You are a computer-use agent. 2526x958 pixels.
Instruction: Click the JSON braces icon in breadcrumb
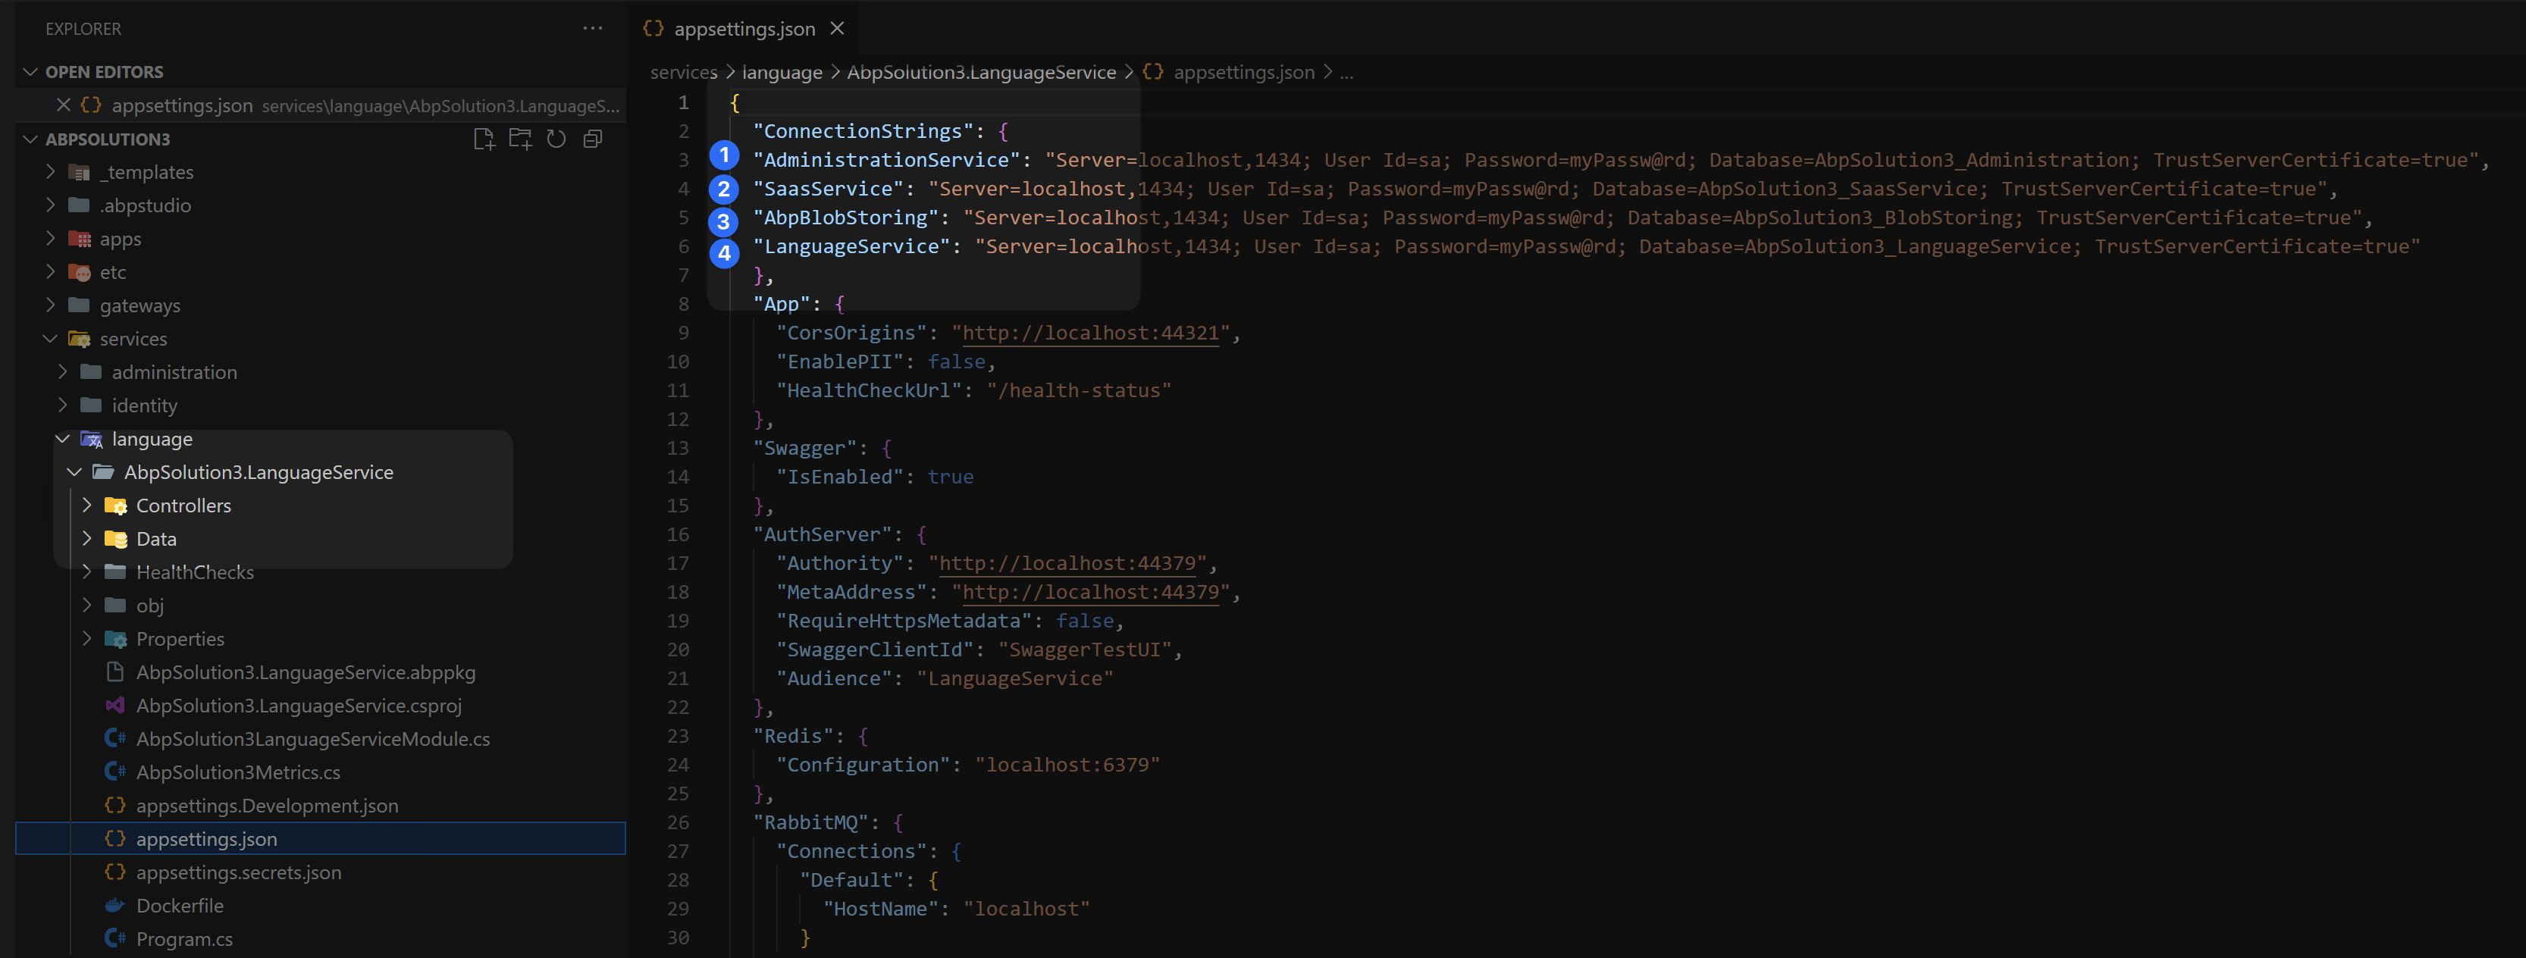pos(1153,71)
